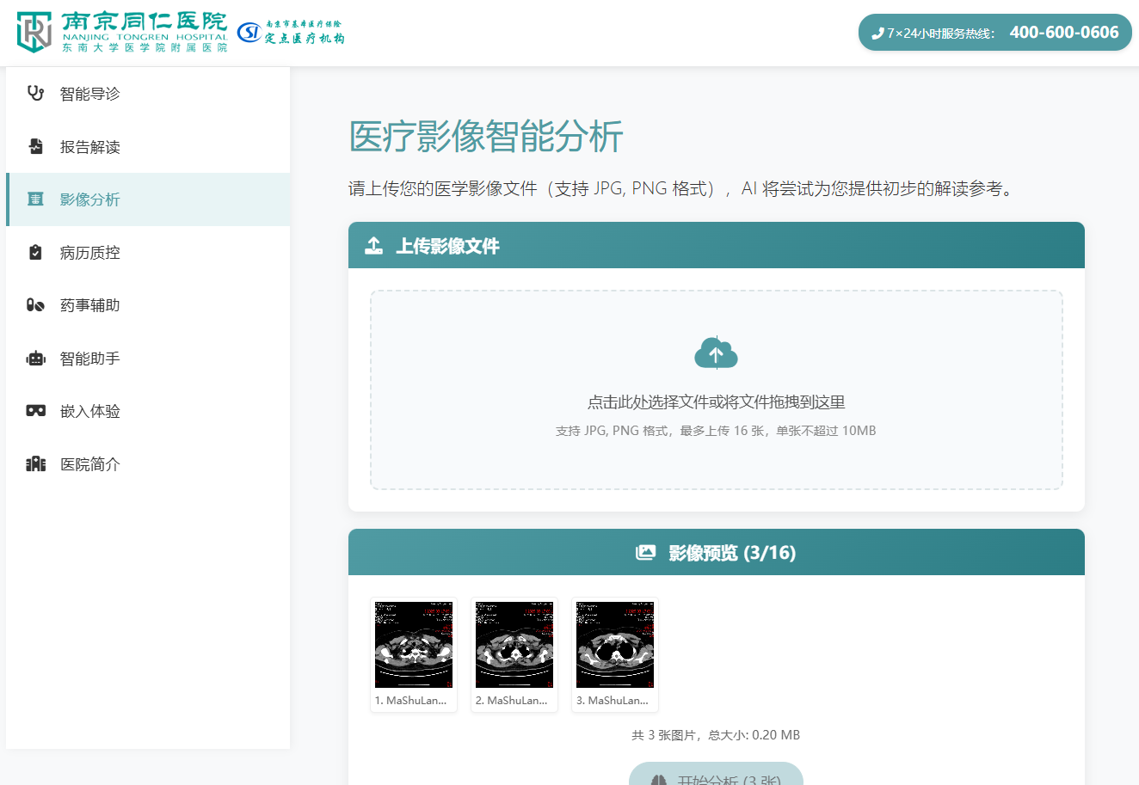Select the 病历质控 clipboard icon
Image resolution: width=1139 pixels, height=785 pixels.
coord(35,252)
